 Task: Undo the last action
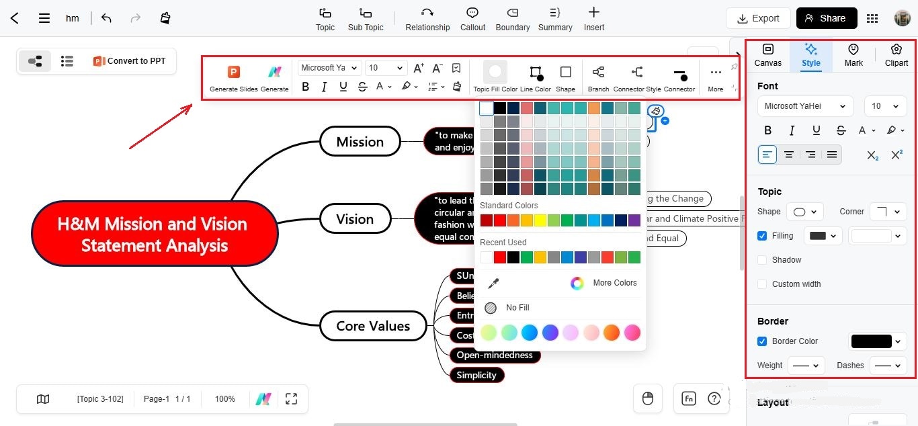106,18
